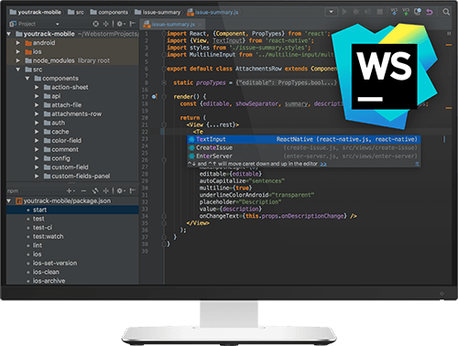
Task: Collapse the src folder
Action: pos(18,70)
